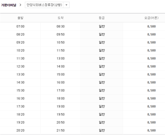Click 가평터미널 departure terminal label
165x135 pixels.
coord(8,5)
